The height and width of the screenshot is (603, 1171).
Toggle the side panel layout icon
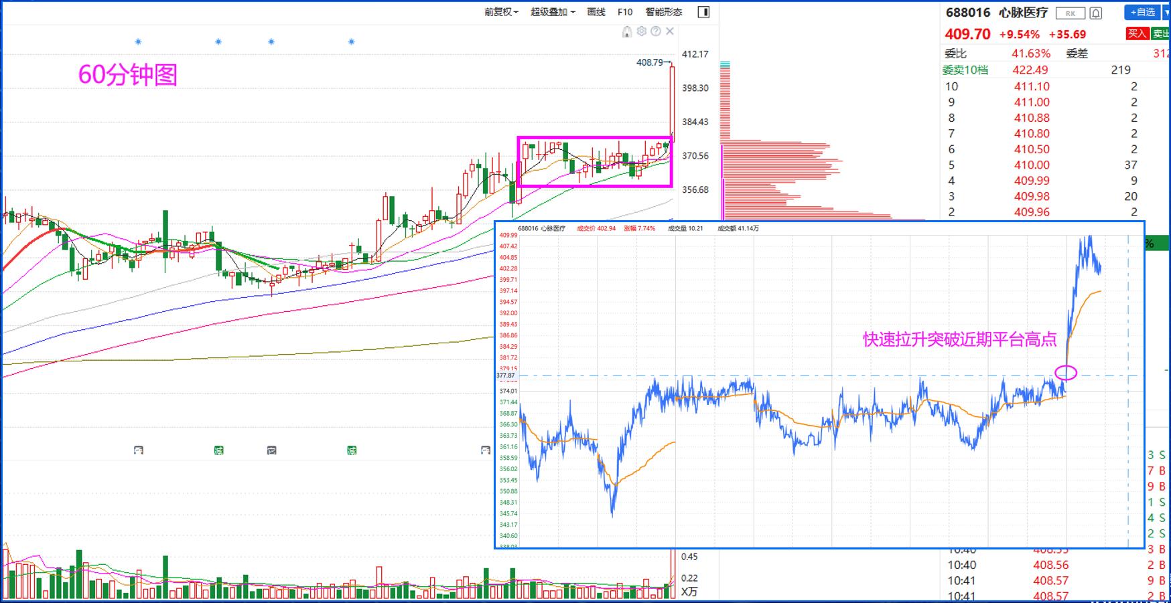coord(703,12)
